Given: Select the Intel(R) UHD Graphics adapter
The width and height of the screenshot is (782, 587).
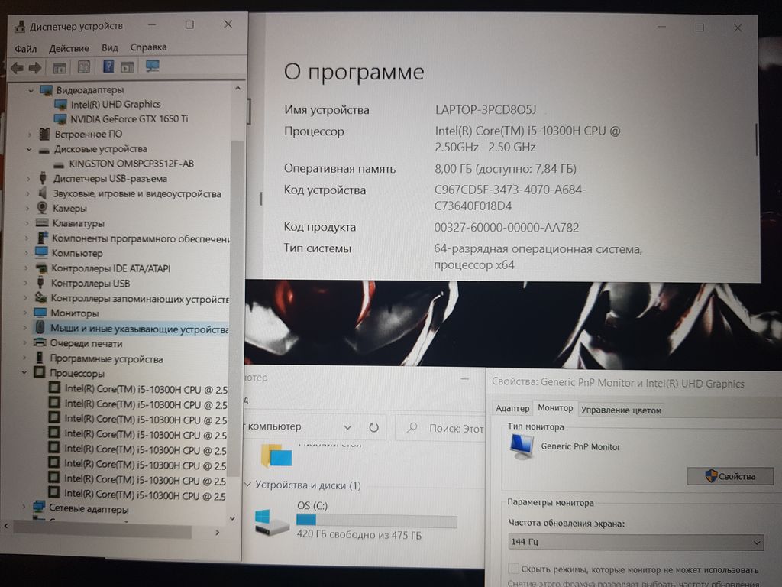Looking at the screenshot, I should coord(115,104).
